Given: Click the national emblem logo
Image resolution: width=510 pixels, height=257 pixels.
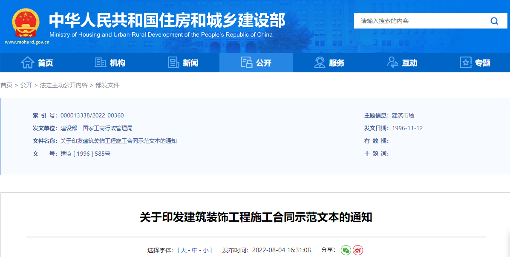Looking at the screenshot, I should point(26,23).
